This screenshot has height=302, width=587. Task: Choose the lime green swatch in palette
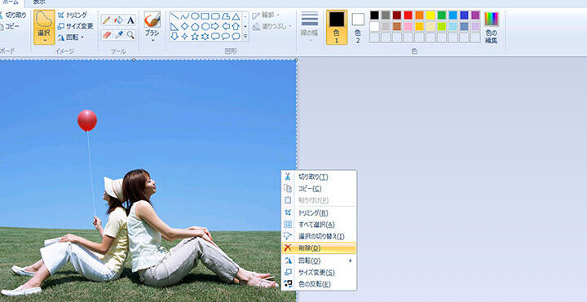[442, 26]
